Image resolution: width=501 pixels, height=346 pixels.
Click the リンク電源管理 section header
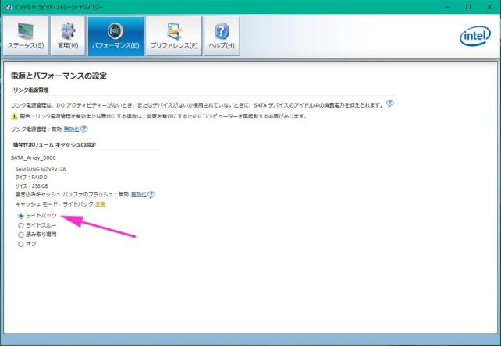31,90
